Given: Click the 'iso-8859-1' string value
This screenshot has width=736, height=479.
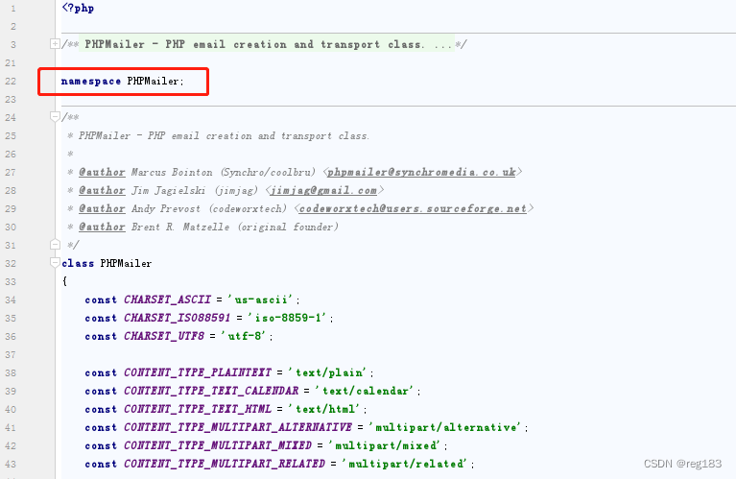Looking at the screenshot, I should click(289, 318).
